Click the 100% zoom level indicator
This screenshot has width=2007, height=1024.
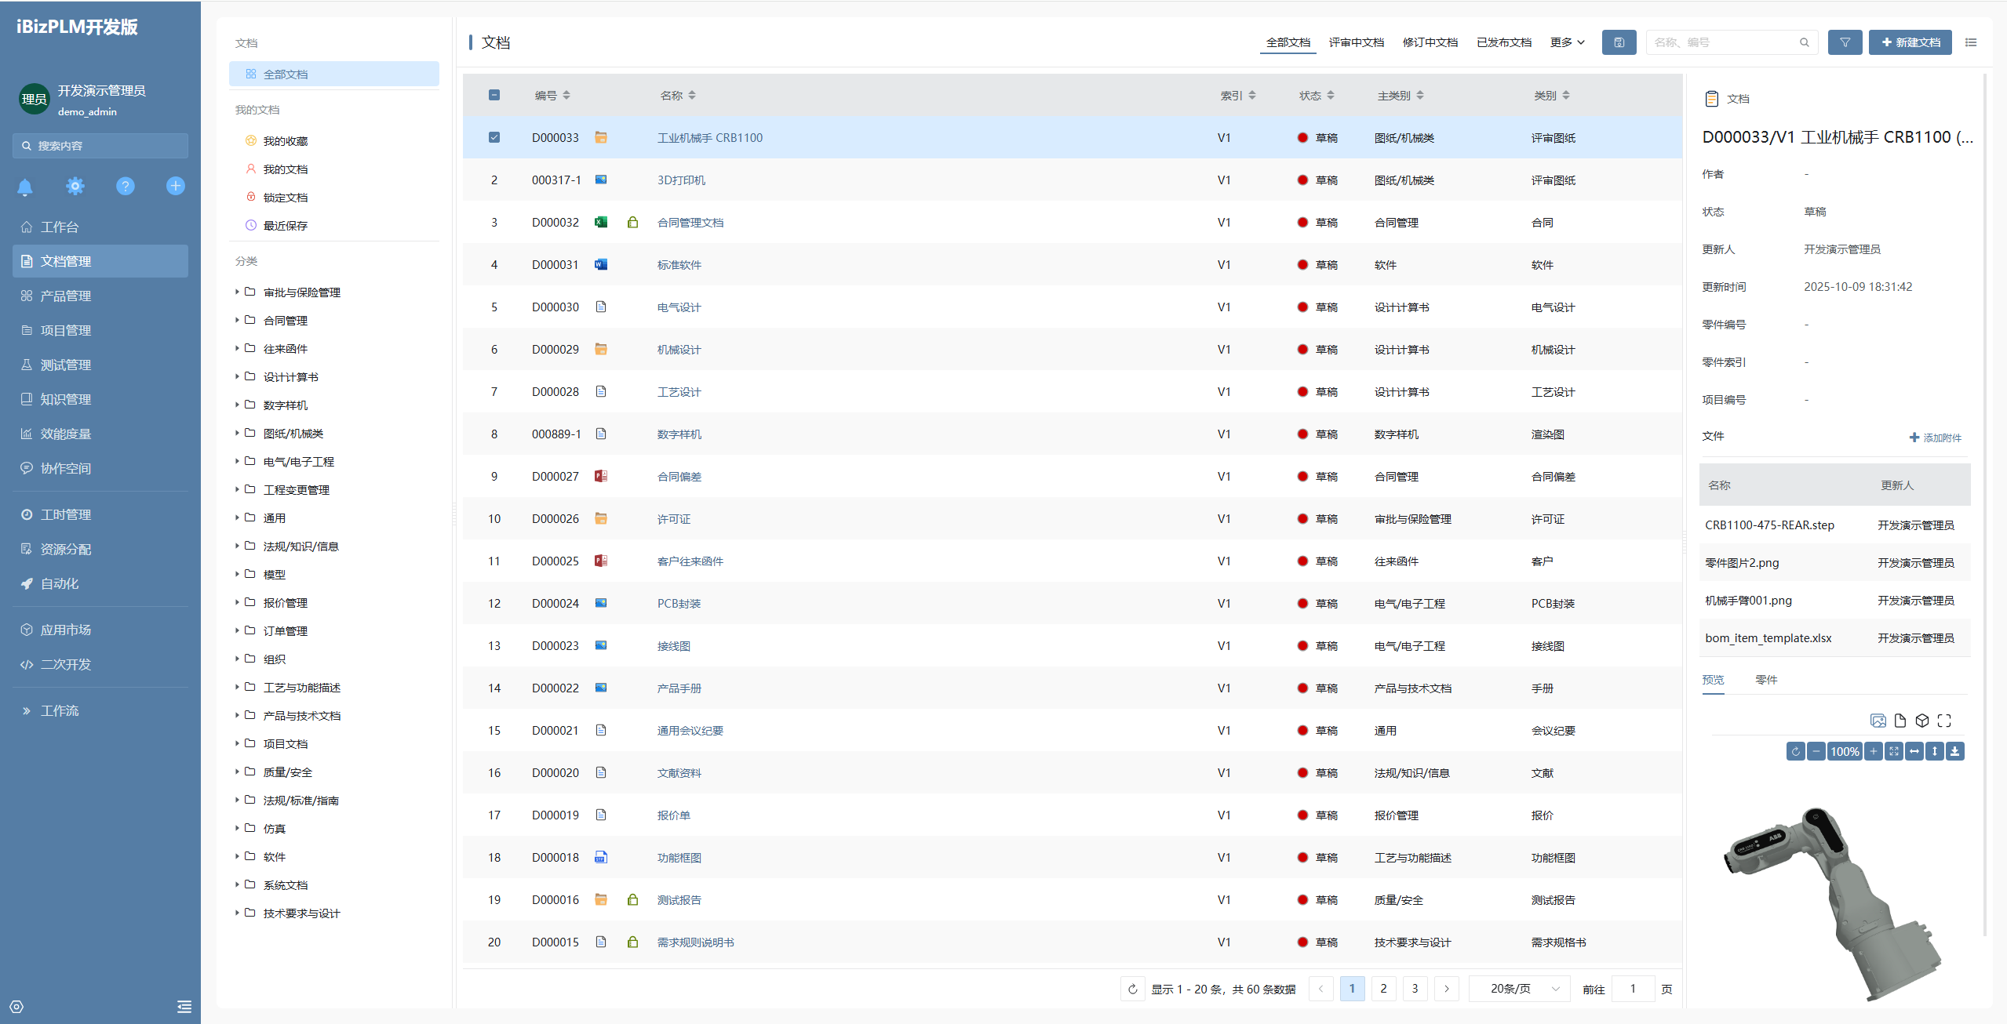click(x=1845, y=751)
